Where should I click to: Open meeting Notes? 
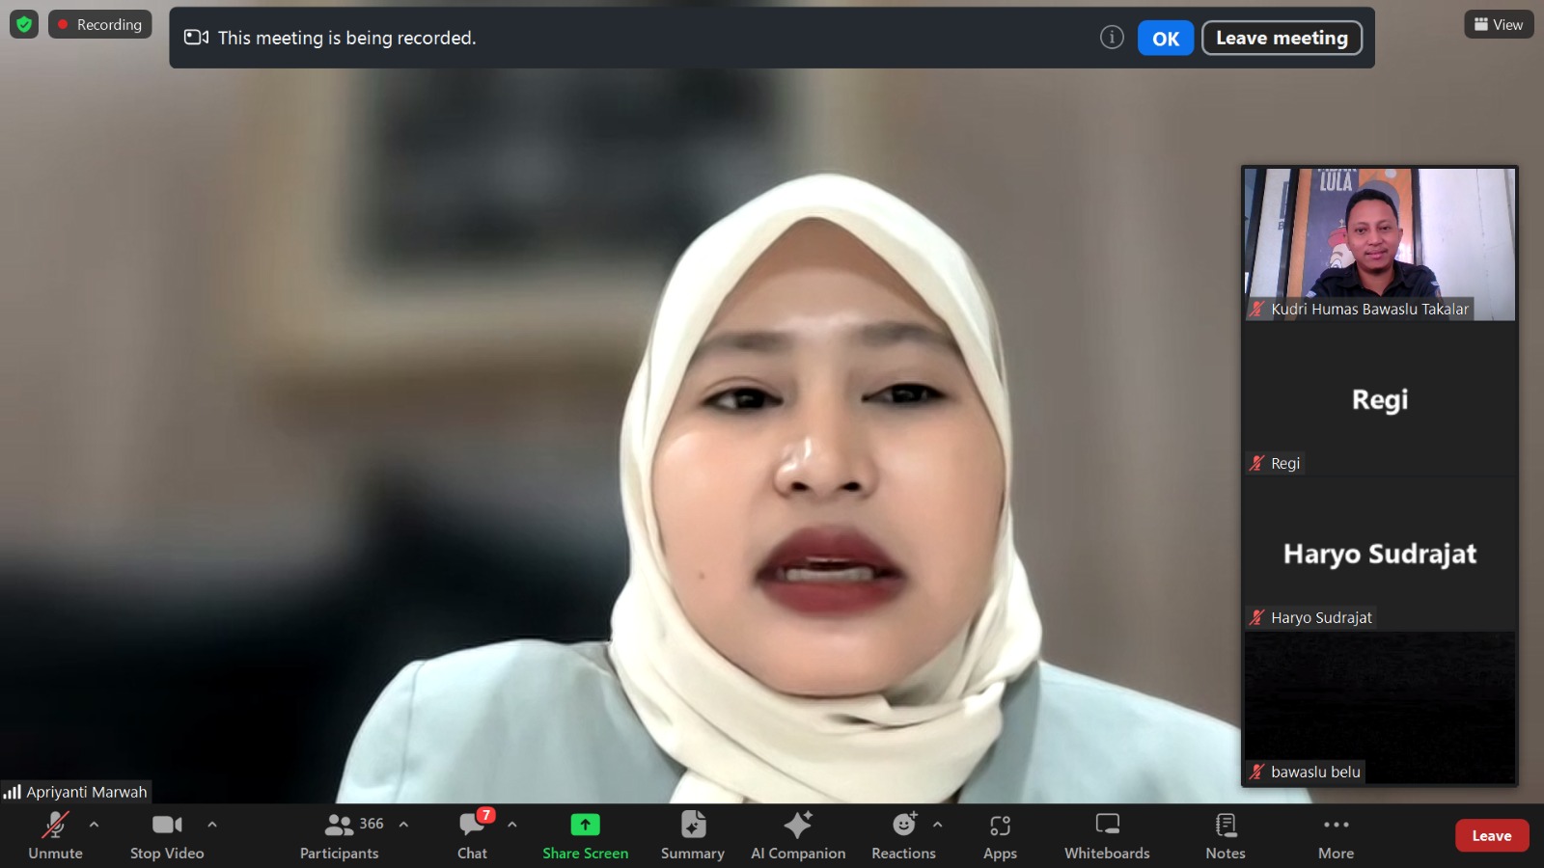tap(1225, 835)
